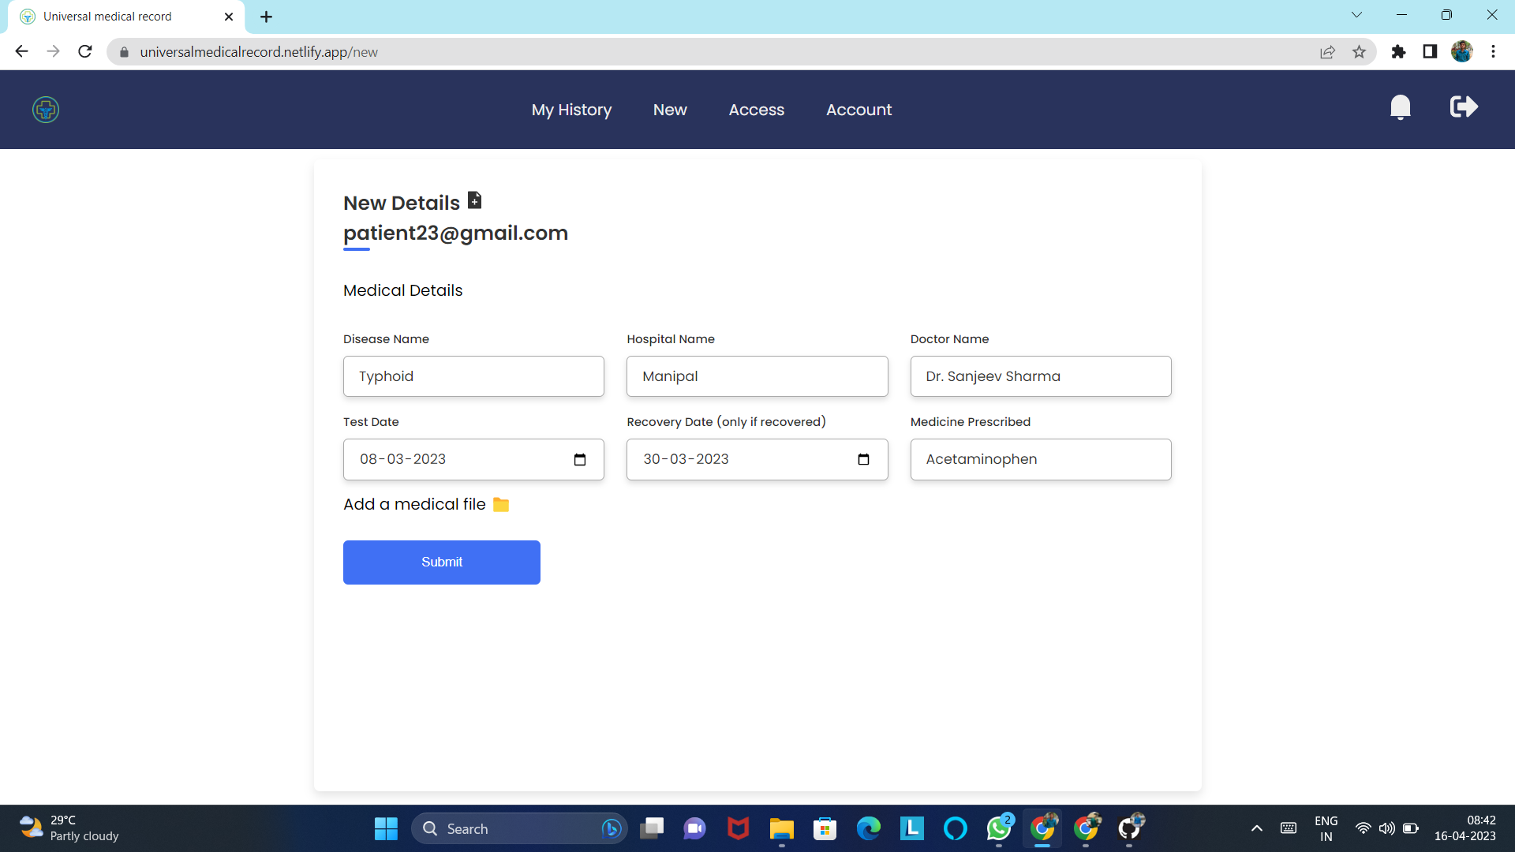Viewport: 1515px width, 852px height.
Task: Expand the hidden icons chevron in the system tray
Action: pyautogui.click(x=1256, y=828)
